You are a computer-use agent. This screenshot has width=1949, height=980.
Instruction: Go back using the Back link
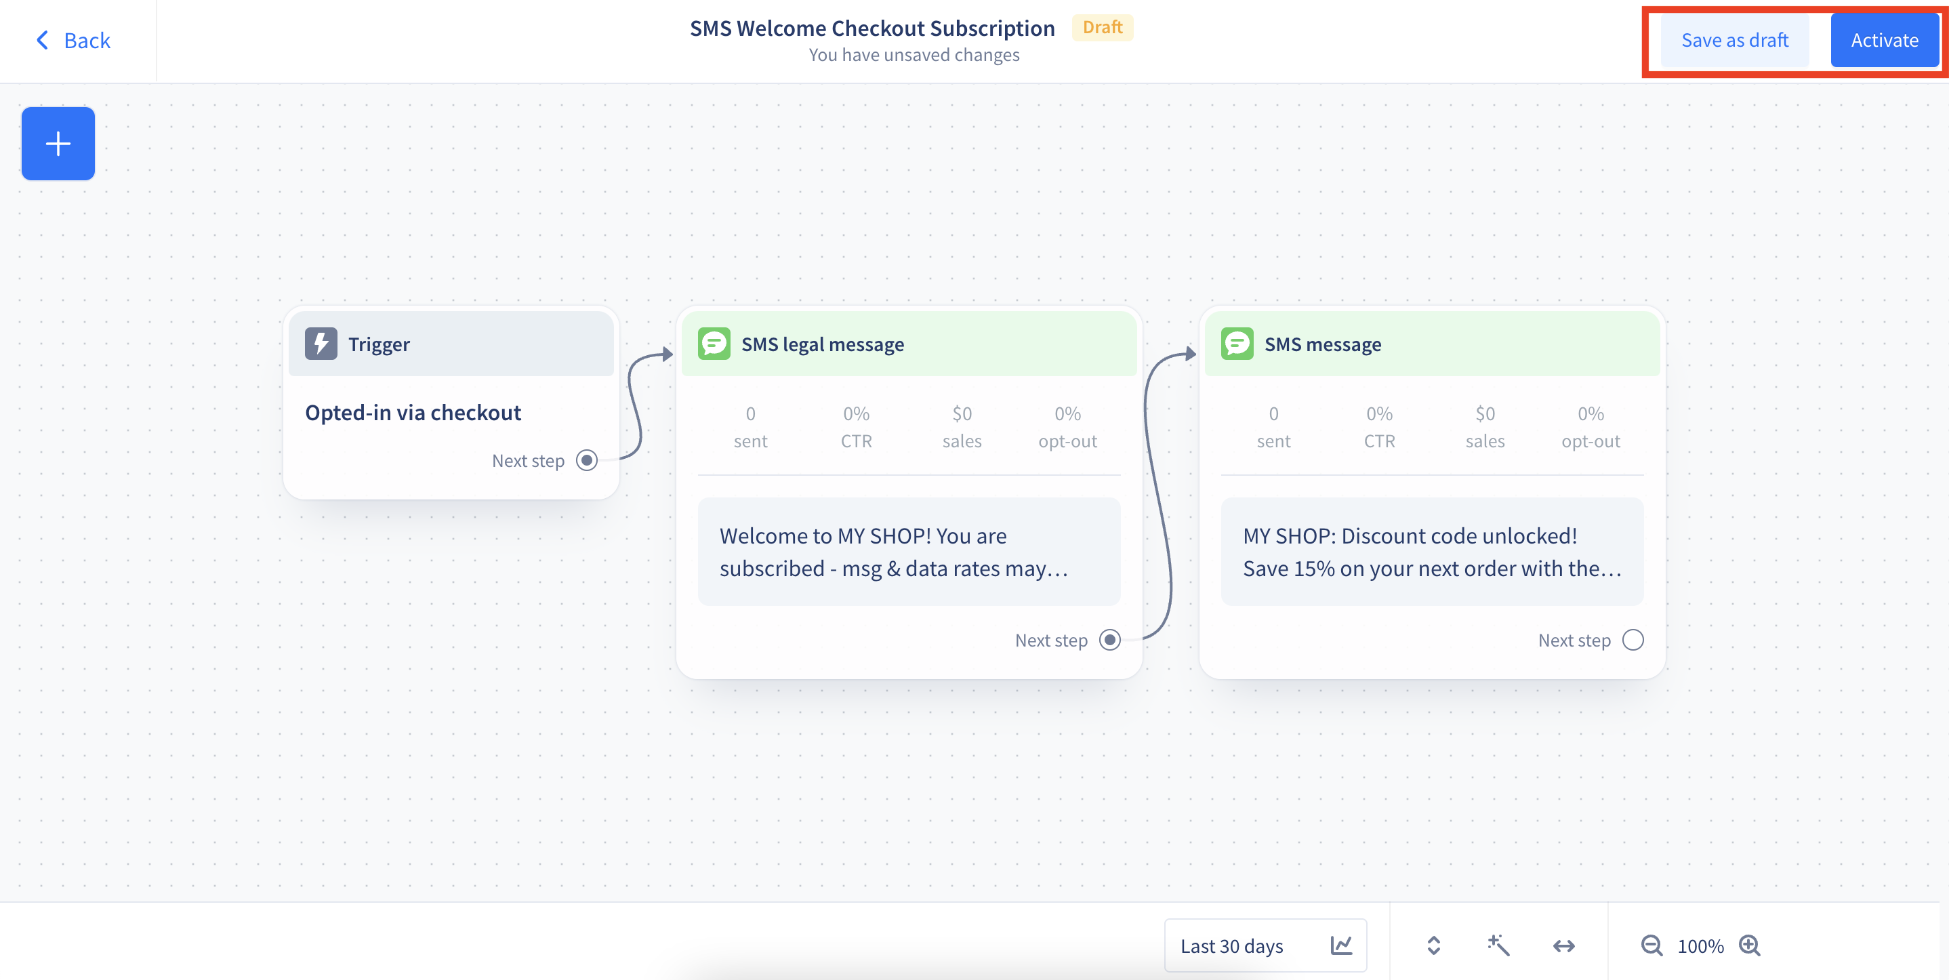tap(73, 40)
